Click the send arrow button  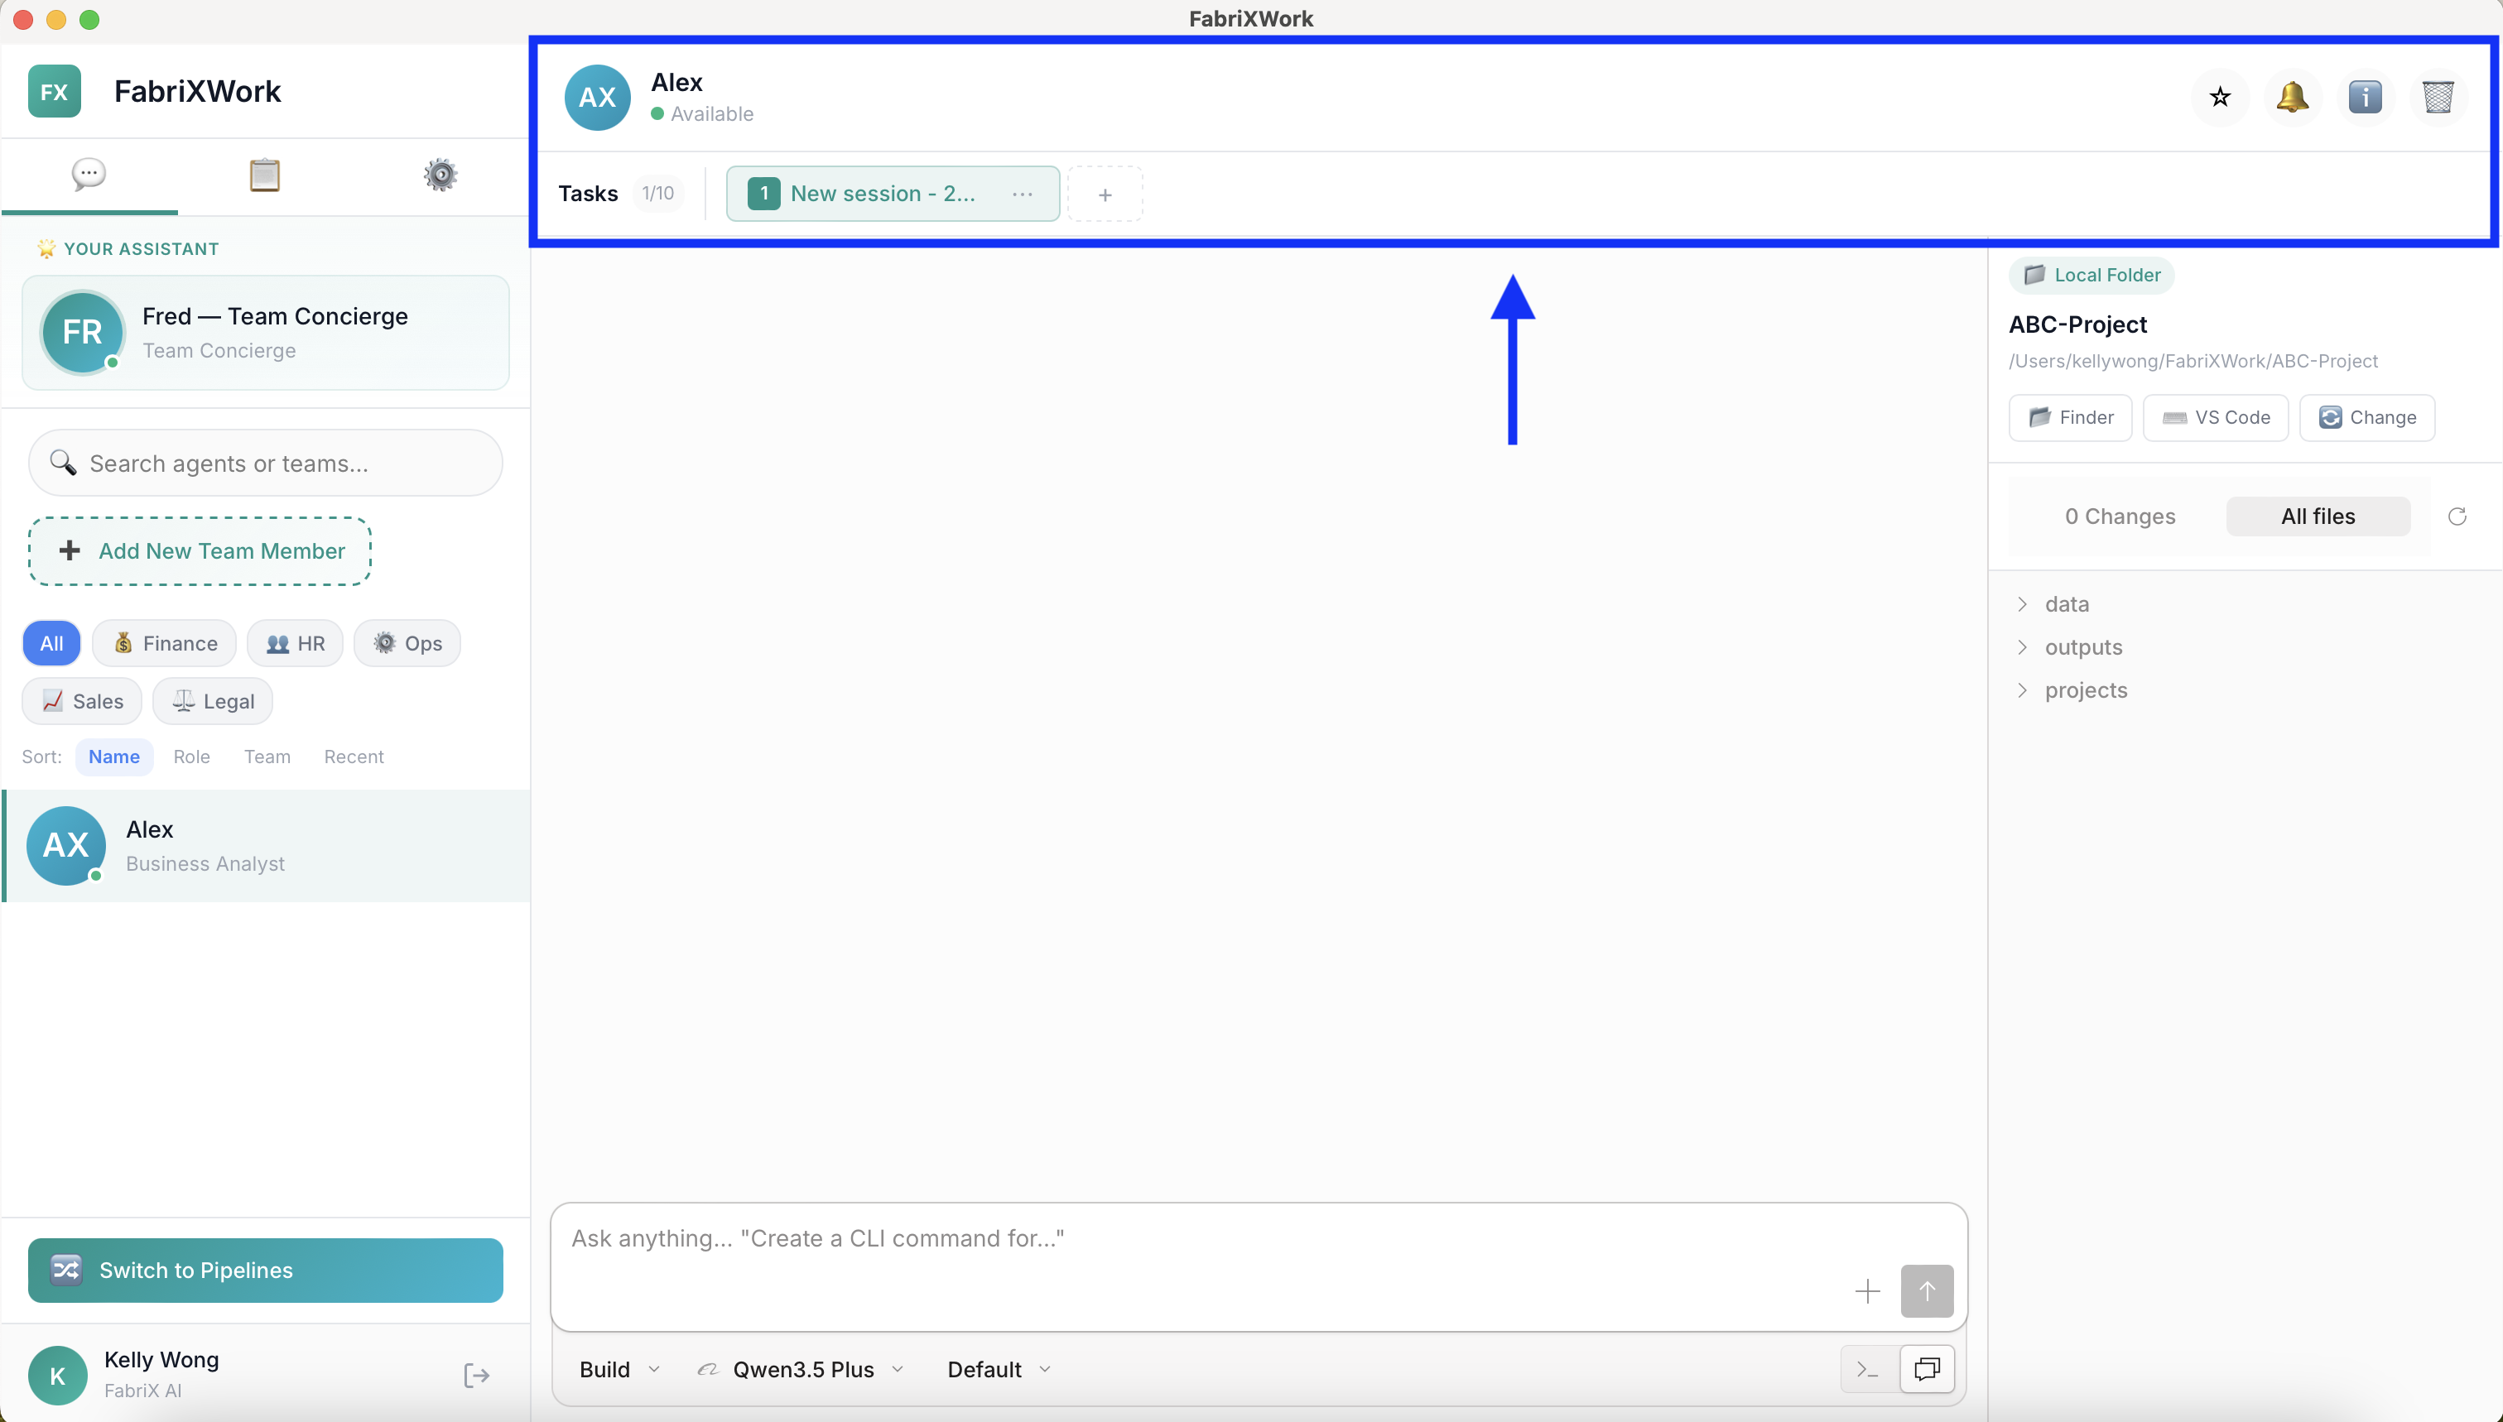(1927, 1291)
